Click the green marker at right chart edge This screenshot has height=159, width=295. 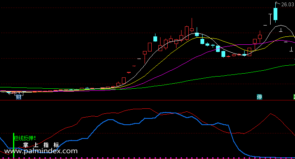click(x=294, y=97)
